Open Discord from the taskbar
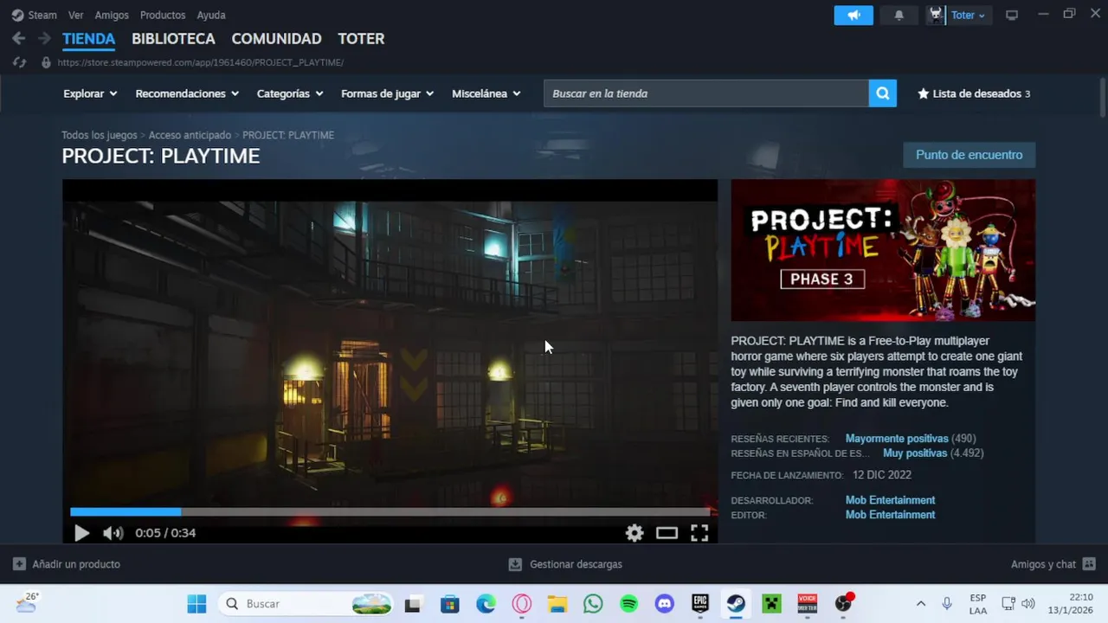 [664, 604]
